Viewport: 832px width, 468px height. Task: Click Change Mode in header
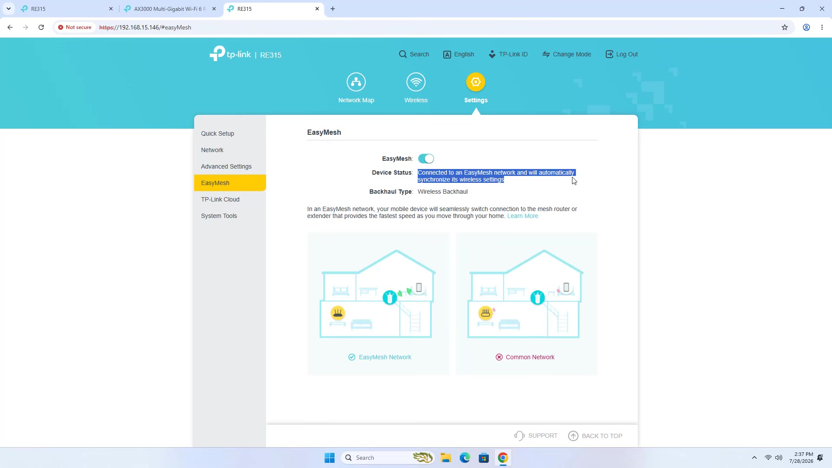[x=566, y=54]
